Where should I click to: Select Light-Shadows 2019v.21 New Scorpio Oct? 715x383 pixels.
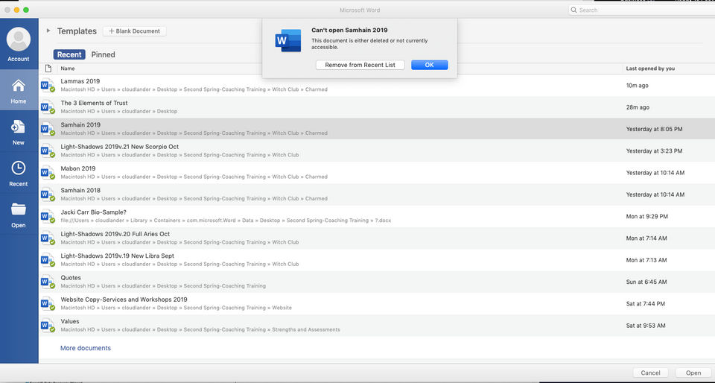[x=120, y=147]
